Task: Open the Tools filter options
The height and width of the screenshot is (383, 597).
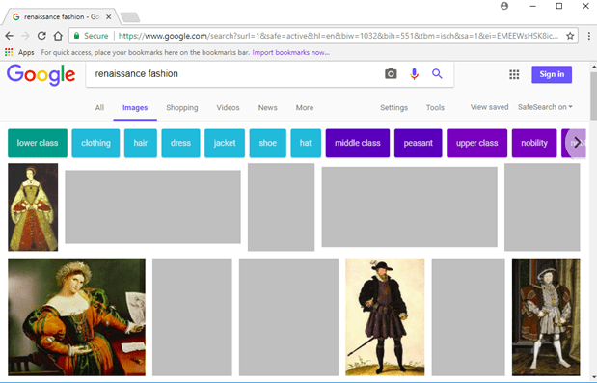Action: click(x=435, y=108)
